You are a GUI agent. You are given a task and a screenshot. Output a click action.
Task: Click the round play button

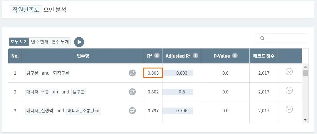tap(79, 42)
